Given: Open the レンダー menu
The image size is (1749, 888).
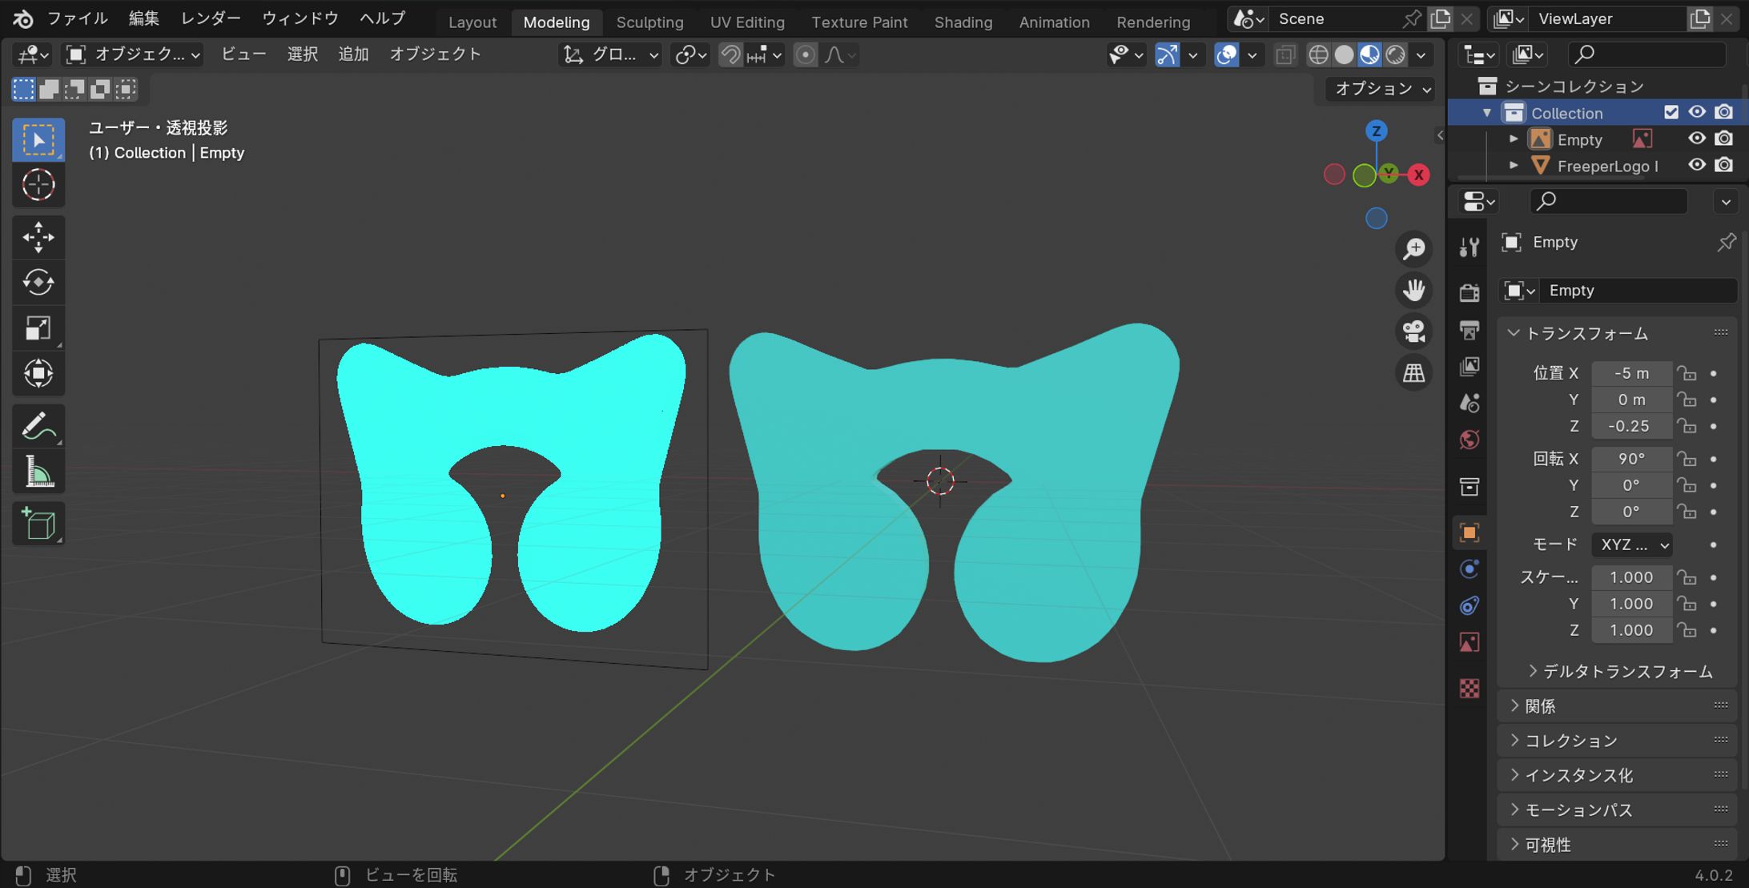Looking at the screenshot, I should coord(211,18).
